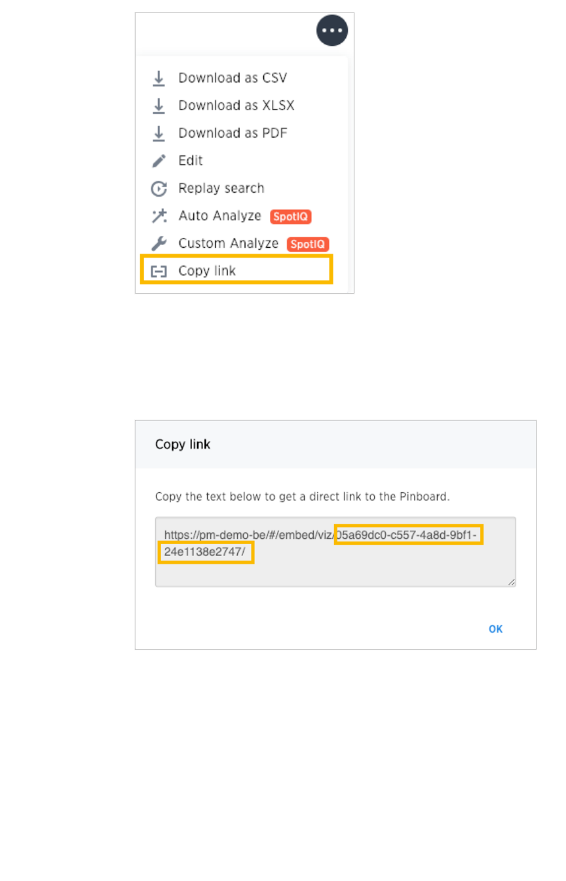The image size is (566, 881).
Task: Click the SpotIQ badge beside Auto Analyze
Action: pos(290,216)
